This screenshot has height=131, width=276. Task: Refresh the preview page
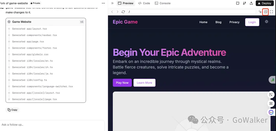[x=123, y=12]
